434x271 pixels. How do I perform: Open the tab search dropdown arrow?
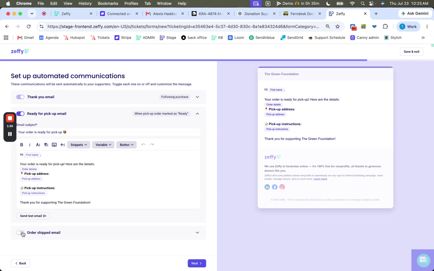pyautogui.click(x=32, y=14)
